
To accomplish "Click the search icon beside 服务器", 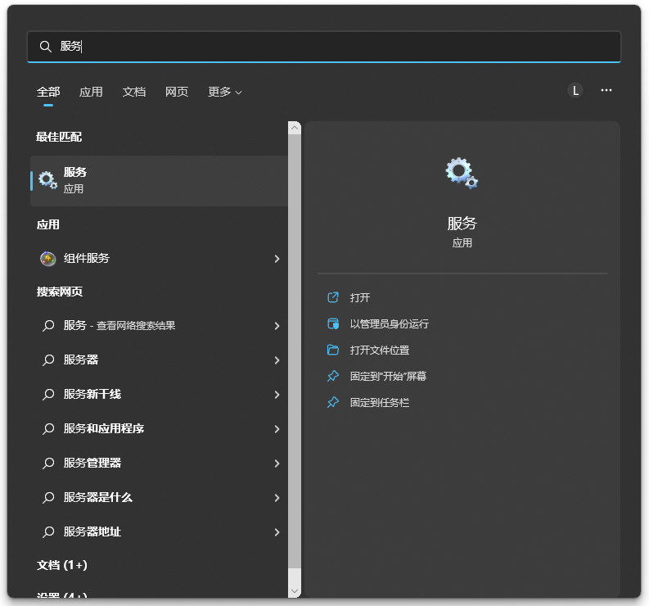I will (x=48, y=360).
